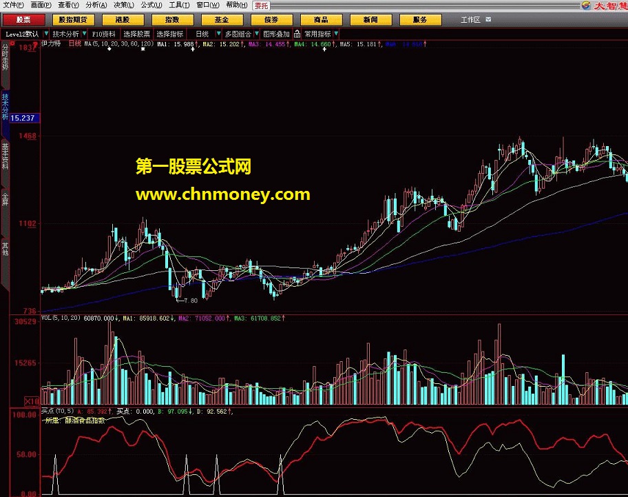Expand the 常用指标 dropdown arrow
Viewport: 628px width, 497px height.
(x=336, y=34)
